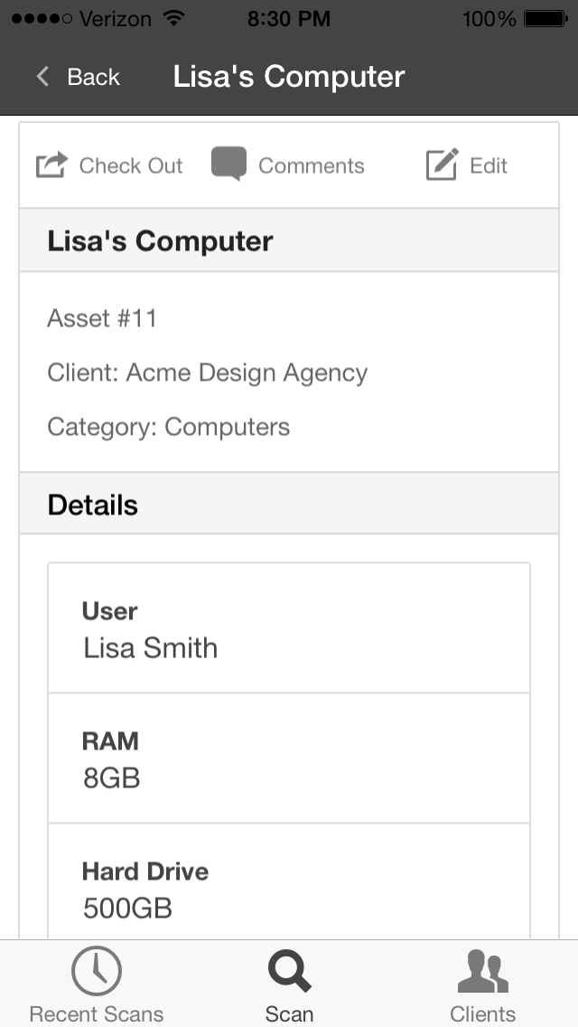Select the RAM 8GB detail row

point(289,758)
